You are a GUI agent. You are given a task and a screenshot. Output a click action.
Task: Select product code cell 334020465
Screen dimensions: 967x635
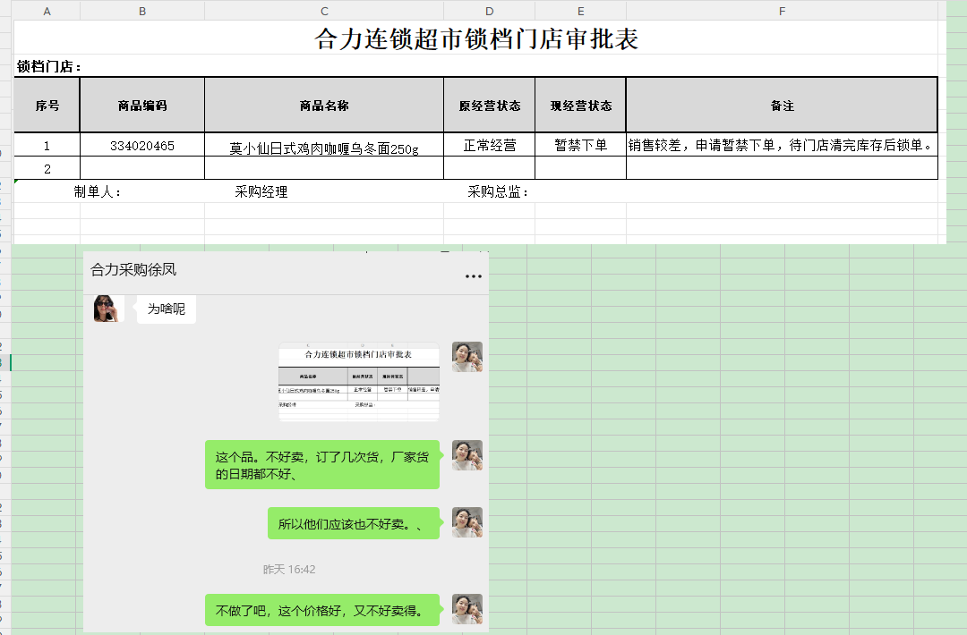click(x=142, y=146)
